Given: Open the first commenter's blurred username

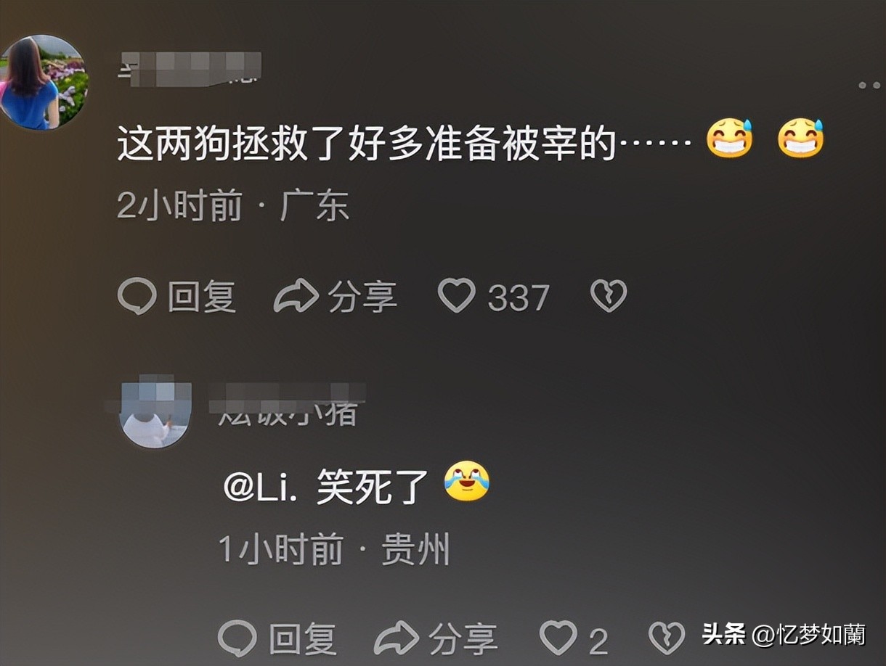Looking at the screenshot, I should [190, 68].
